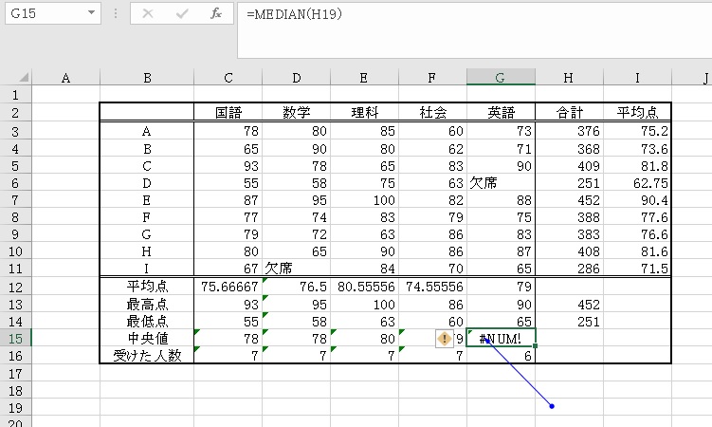
Task: Select the 中央値 row label cell
Action: coord(146,338)
